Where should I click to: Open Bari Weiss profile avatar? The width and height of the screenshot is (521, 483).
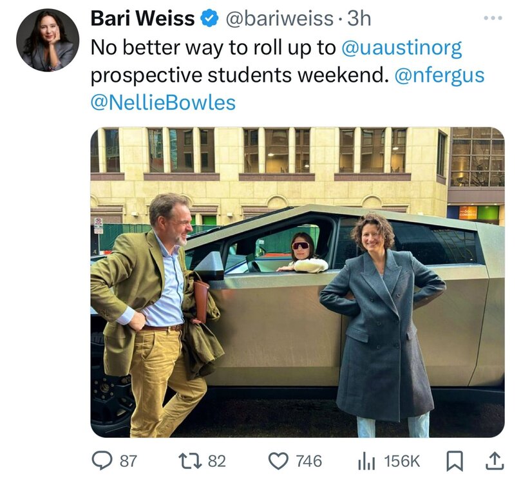[48, 39]
